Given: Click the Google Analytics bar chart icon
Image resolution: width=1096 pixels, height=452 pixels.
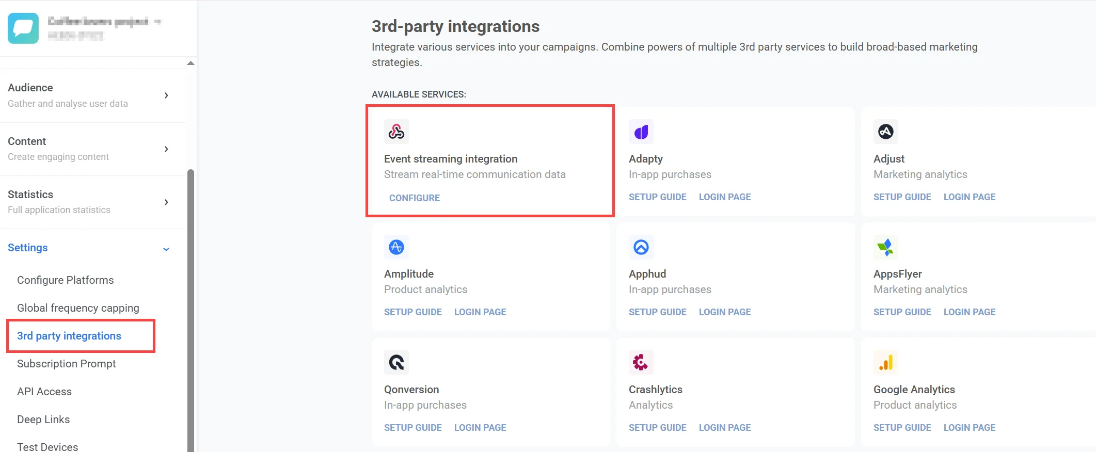Looking at the screenshot, I should coord(886,362).
